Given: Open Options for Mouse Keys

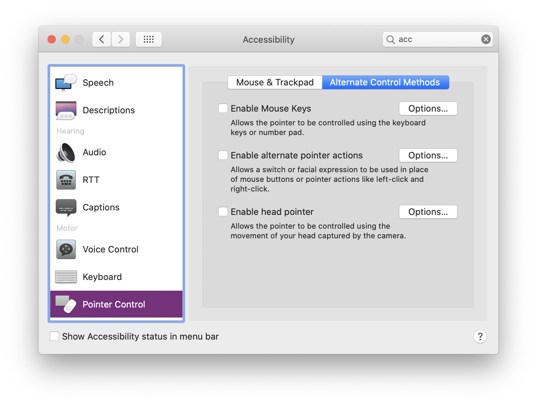Looking at the screenshot, I should [x=428, y=108].
